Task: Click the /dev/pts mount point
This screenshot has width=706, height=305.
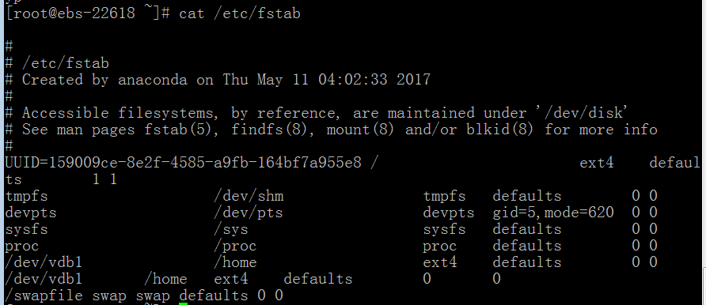Action: click(249, 213)
